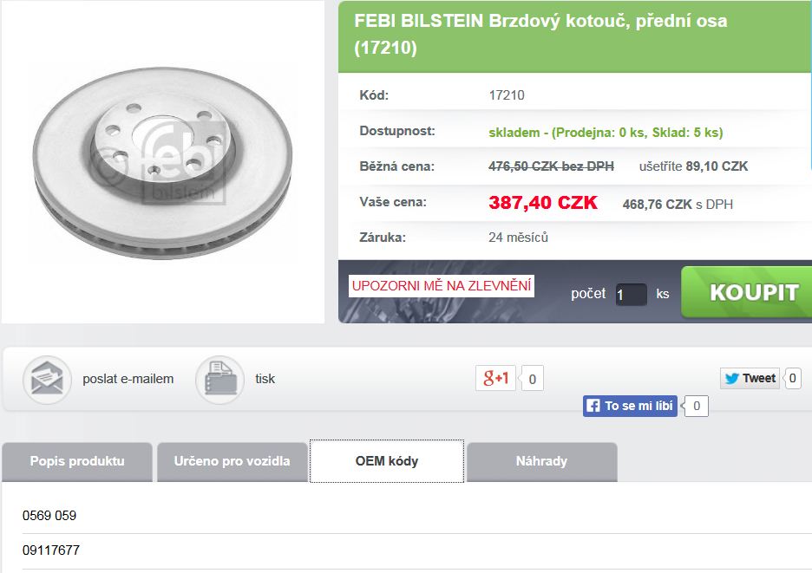Switch to the Určeno pro vozidla tab

point(232,462)
